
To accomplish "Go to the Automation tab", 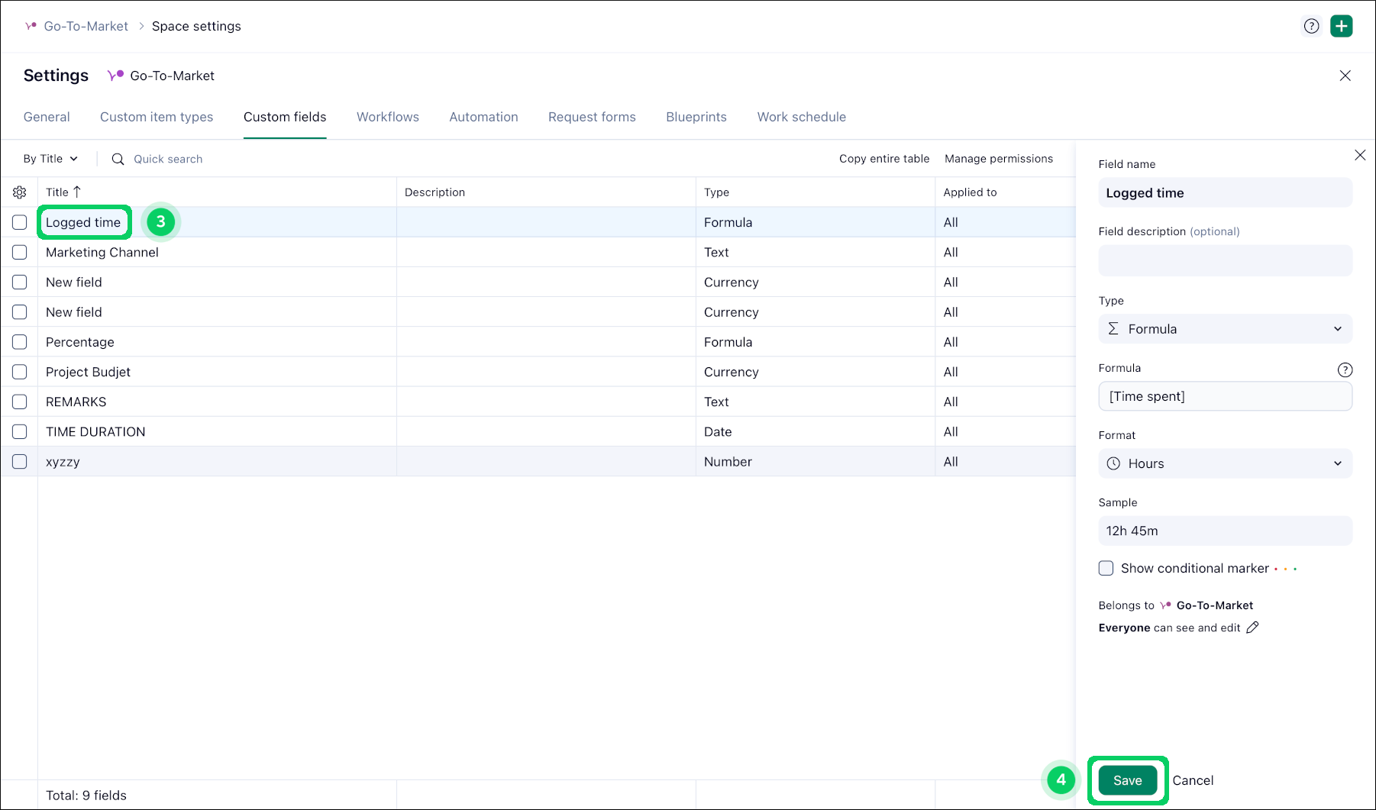I will coord(483,117).
